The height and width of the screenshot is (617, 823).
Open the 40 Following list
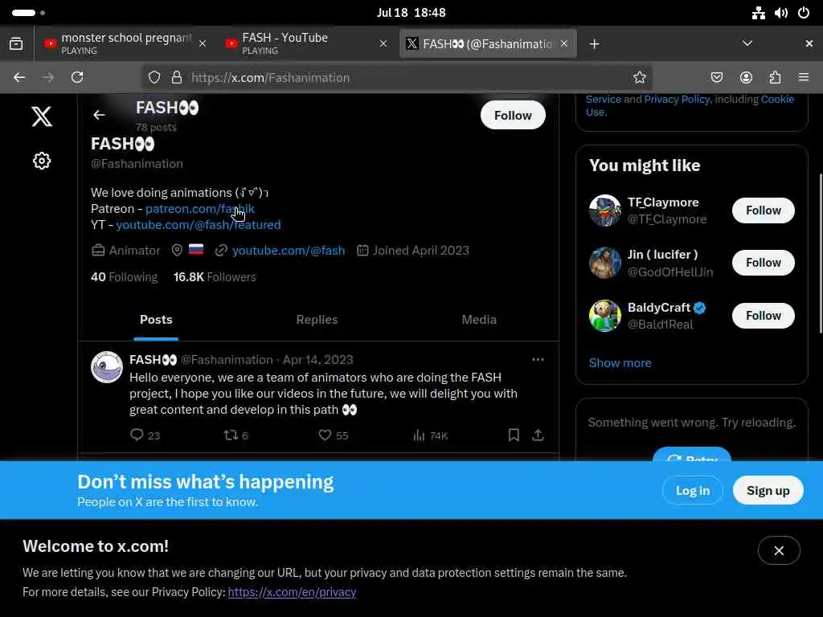click(x=124, y=277)
